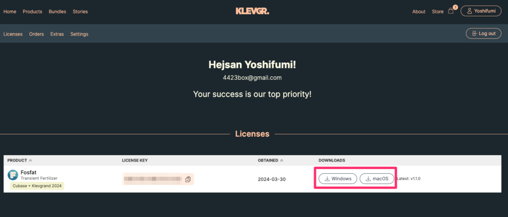The image size is (508, 217).
Task: Download the Windows installer for Fosfat
Action: click(x=337, y=178)
